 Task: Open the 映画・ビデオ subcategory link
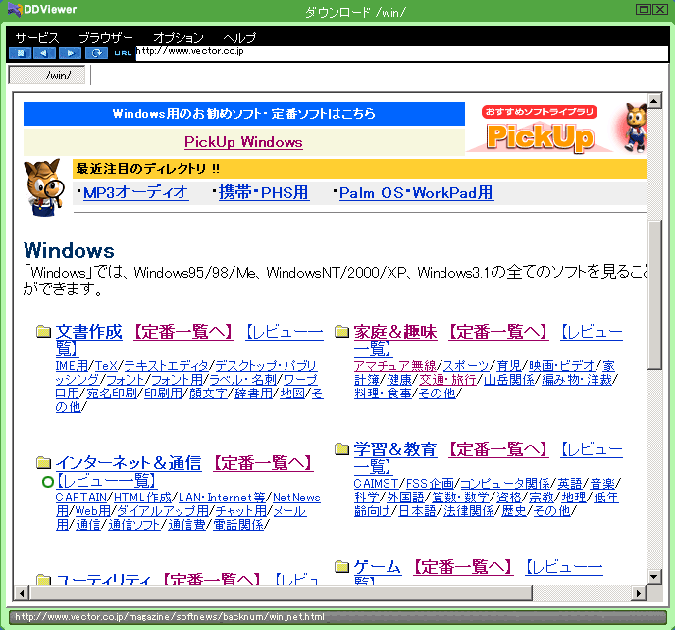tap(562, 366)
